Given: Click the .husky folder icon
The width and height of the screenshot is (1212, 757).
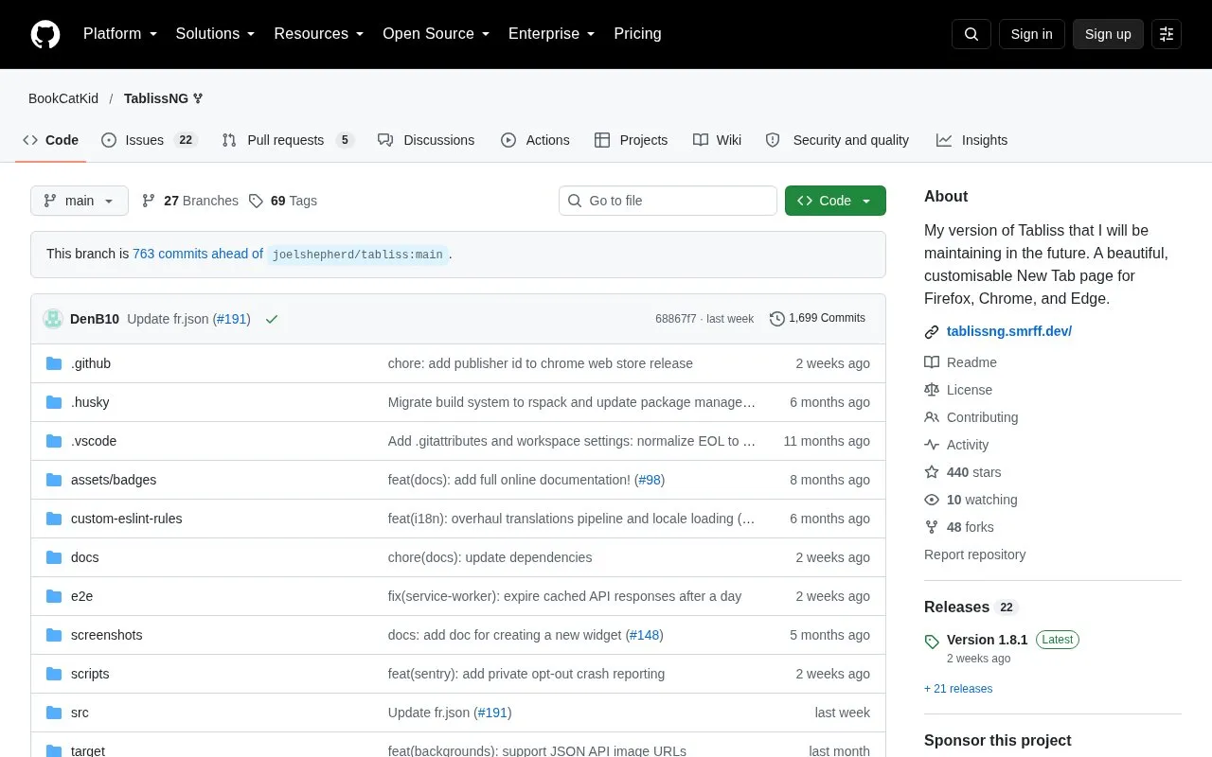Looking at the screenshot, I should point(54,402).
